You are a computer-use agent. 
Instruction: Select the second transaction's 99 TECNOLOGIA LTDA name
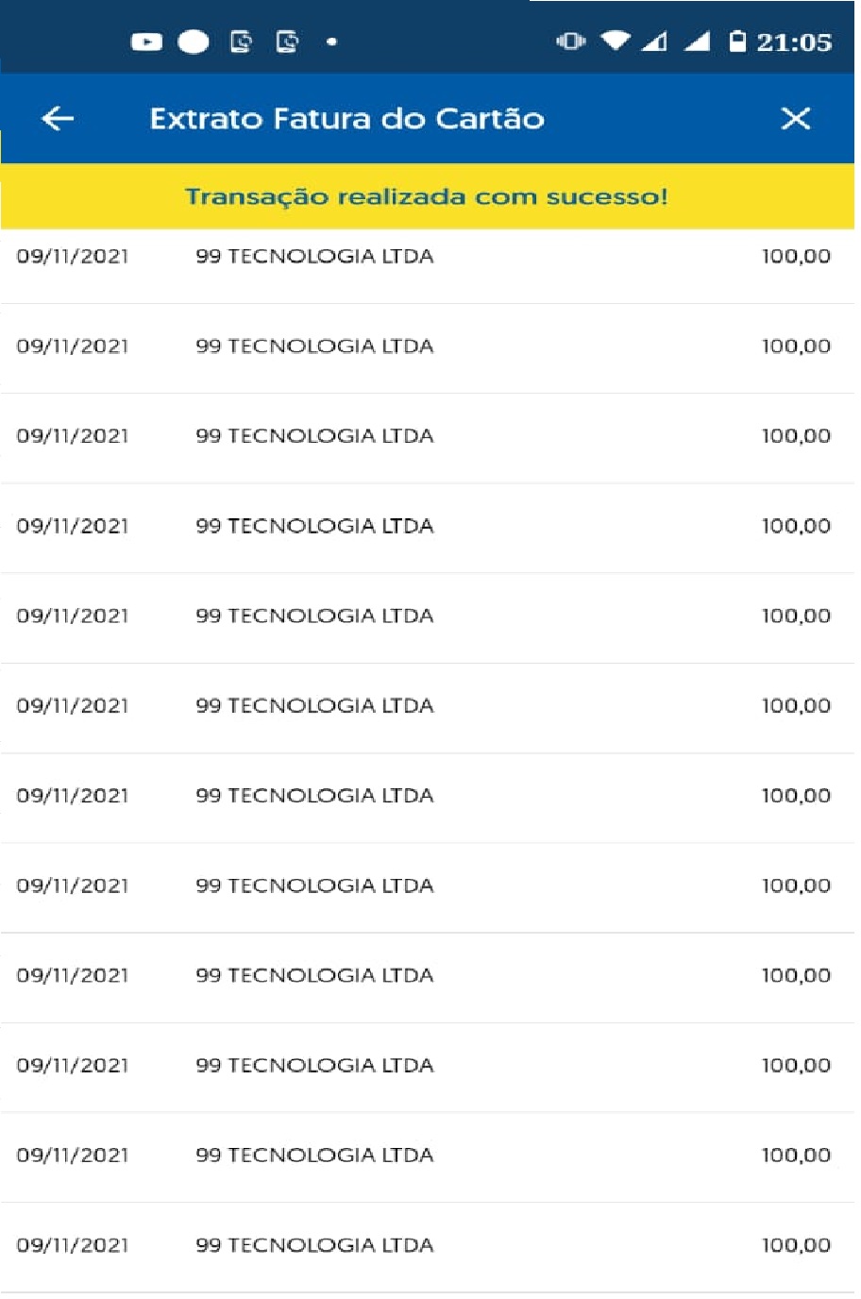coord(314,346)
